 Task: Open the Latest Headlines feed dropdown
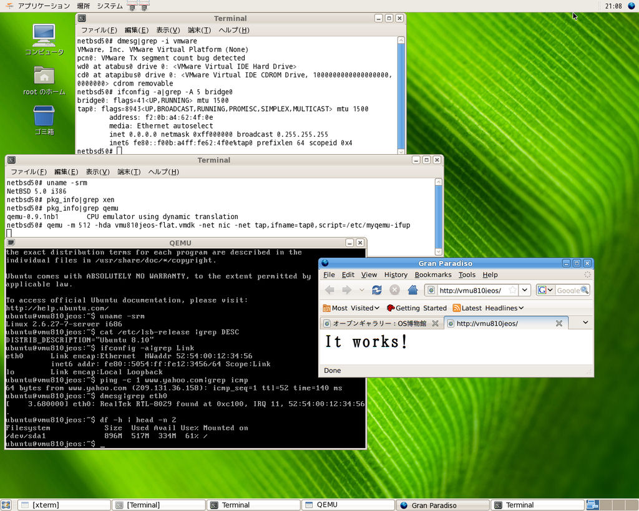coord(488,308)
